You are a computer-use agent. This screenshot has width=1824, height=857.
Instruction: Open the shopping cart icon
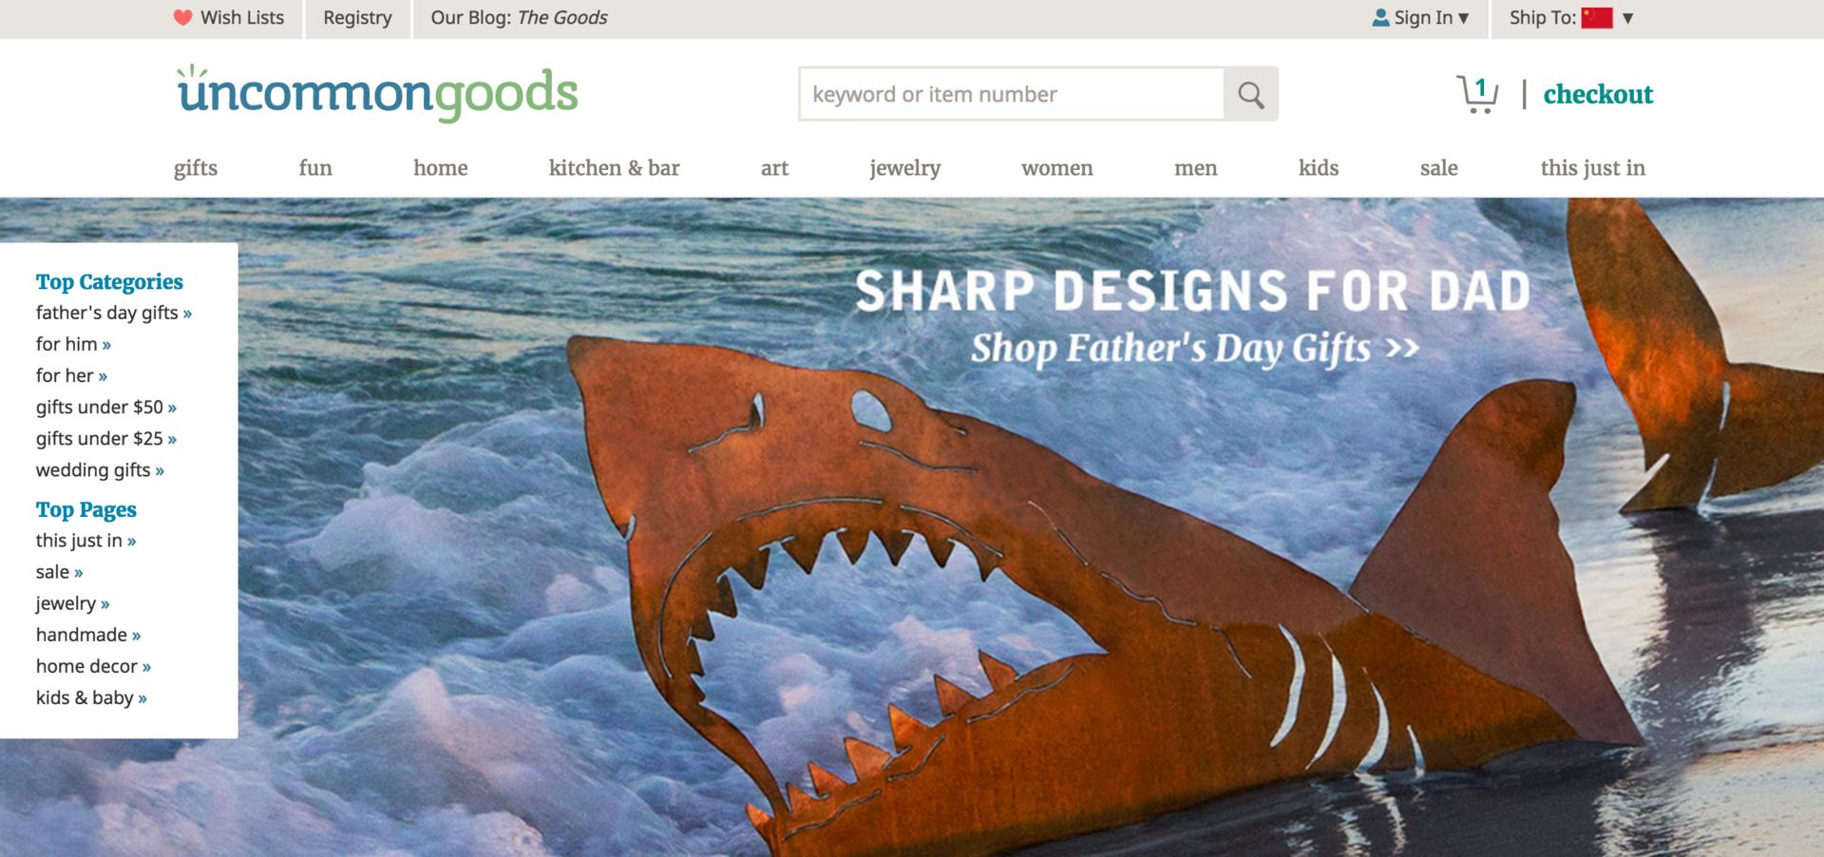tap(1477, 94)
